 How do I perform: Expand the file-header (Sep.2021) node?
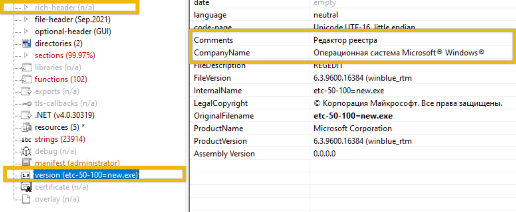[x=26, y=19]
